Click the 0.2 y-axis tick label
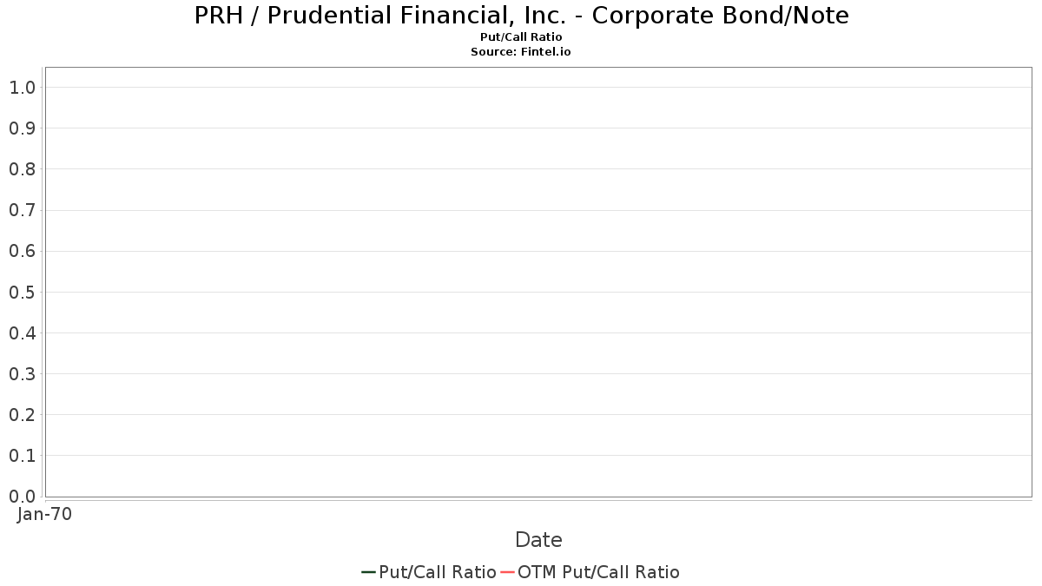The image size is (1042, 586). tap(22, 414)
